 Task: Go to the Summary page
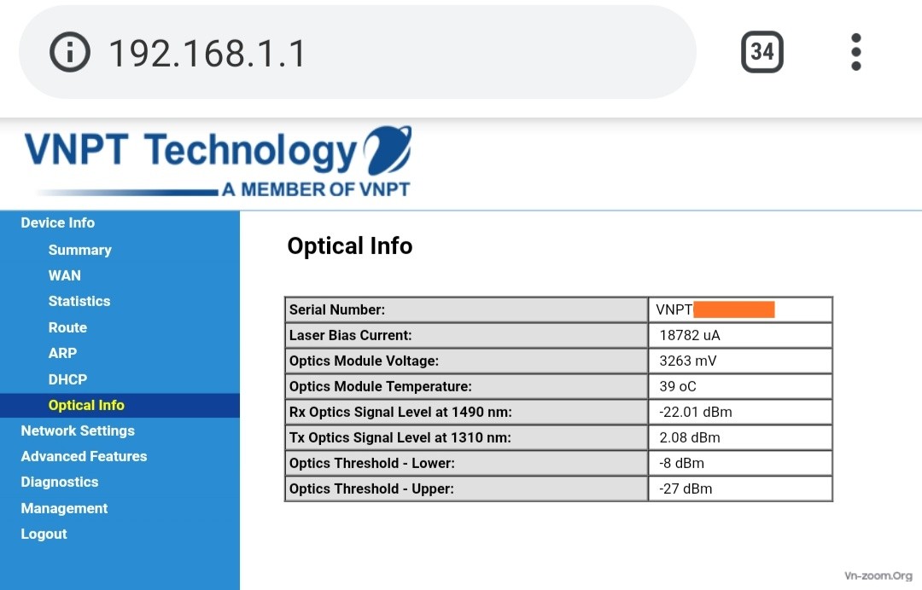tap(80, 250)
